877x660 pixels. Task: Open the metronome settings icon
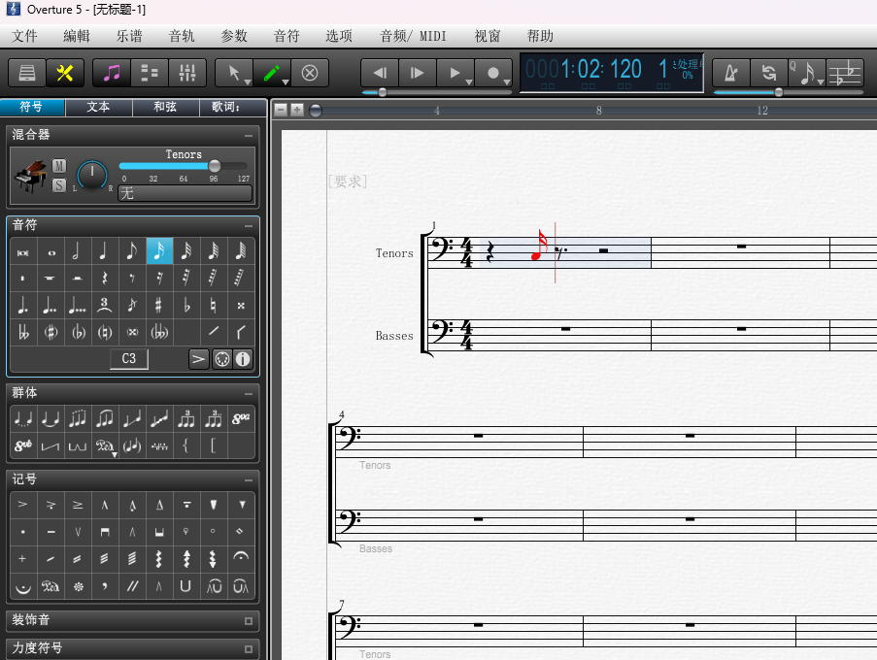(731, 73)
